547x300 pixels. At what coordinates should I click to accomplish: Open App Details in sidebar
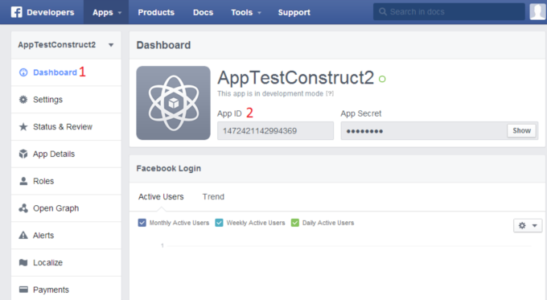click(66, 154)
